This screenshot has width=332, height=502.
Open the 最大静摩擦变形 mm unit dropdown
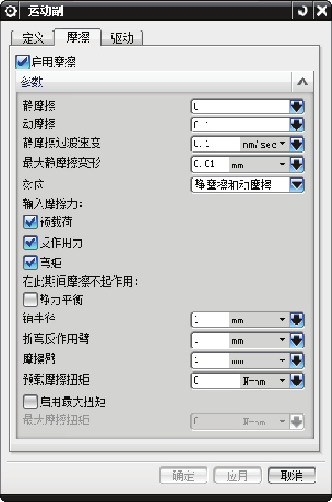[x=259, y=165]
